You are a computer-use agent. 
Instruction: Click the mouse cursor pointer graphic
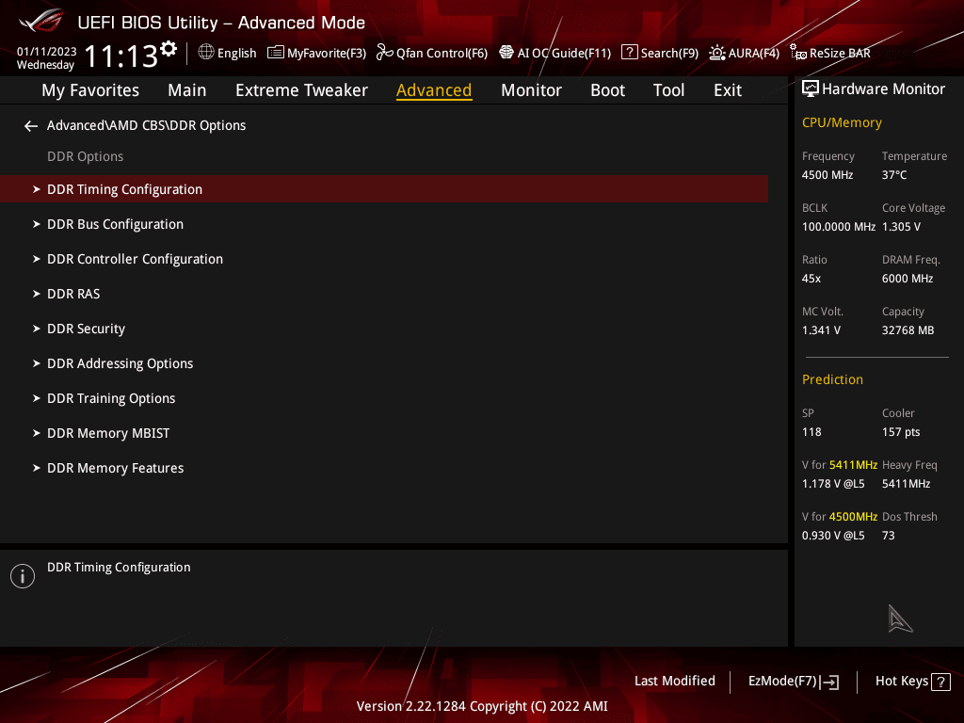point(899,619)
